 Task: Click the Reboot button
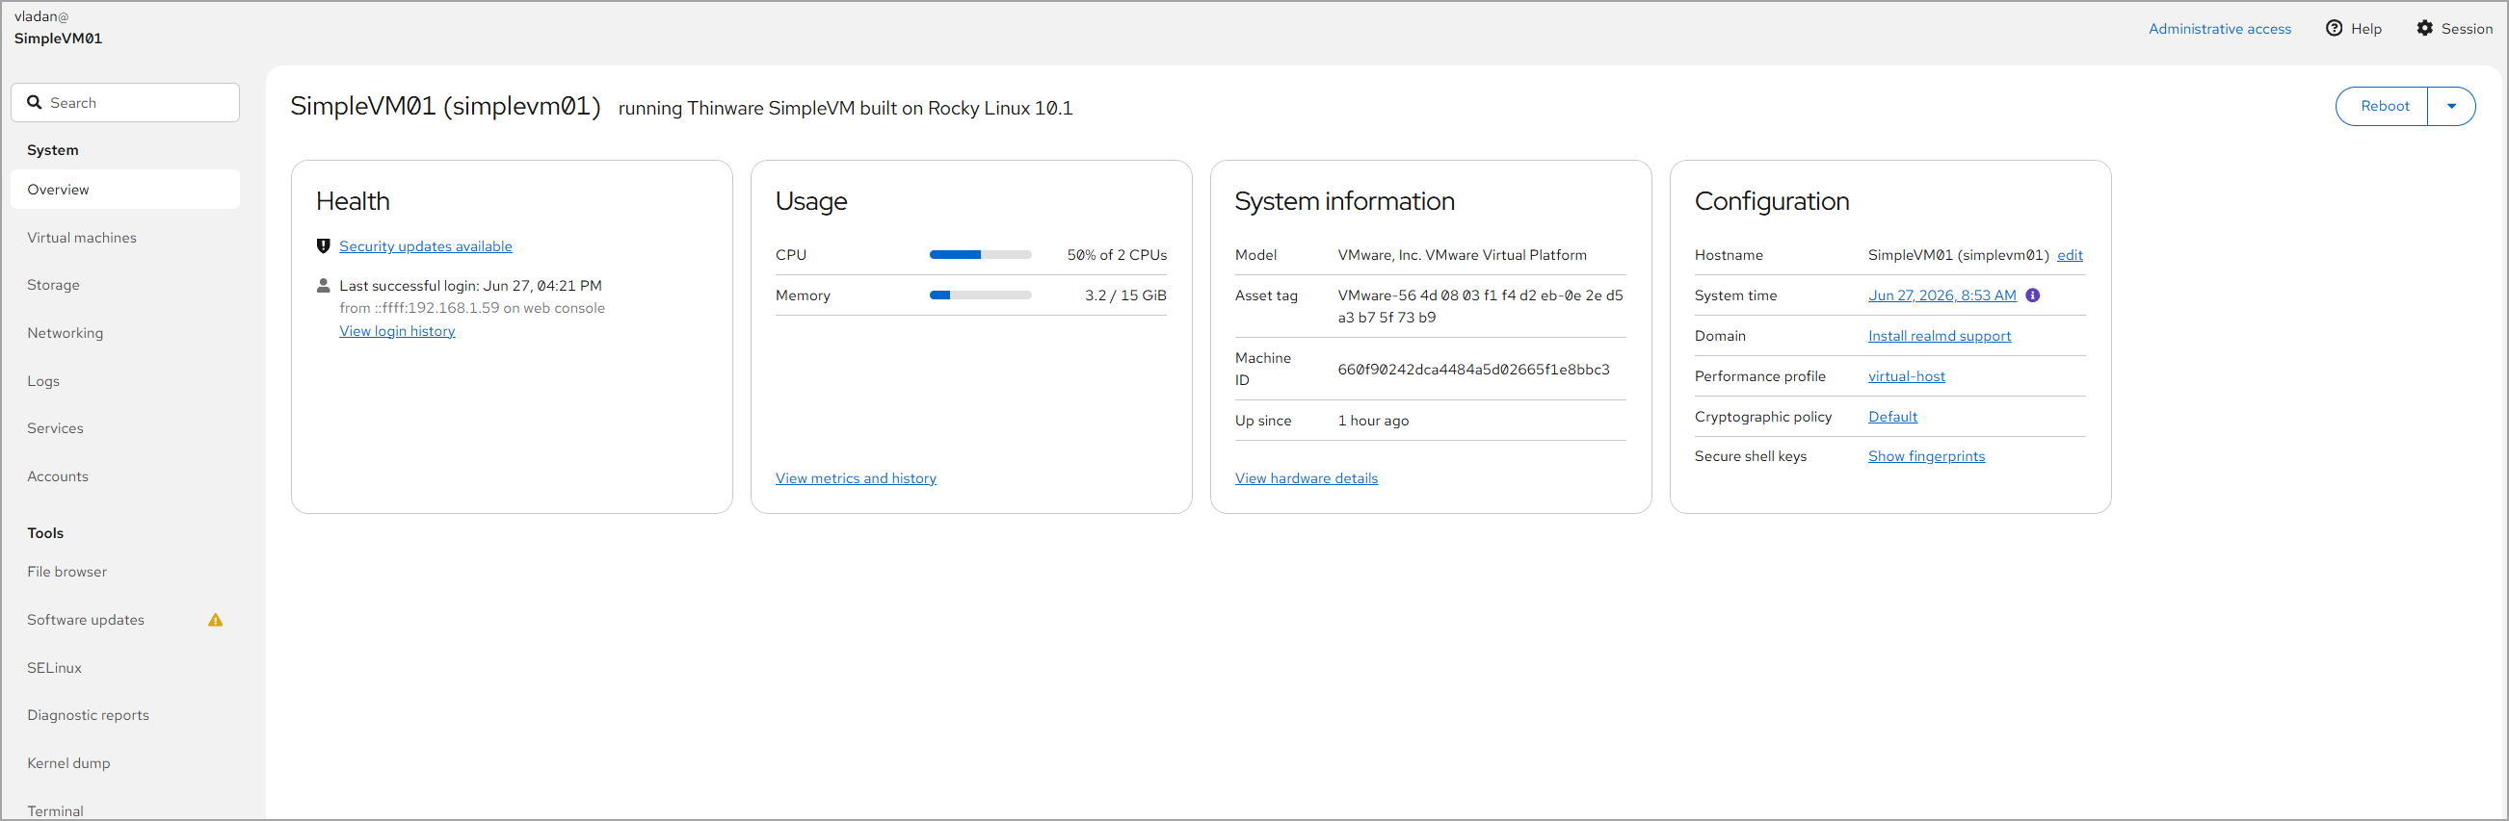pyautogui.click(x=2383, y=106)
